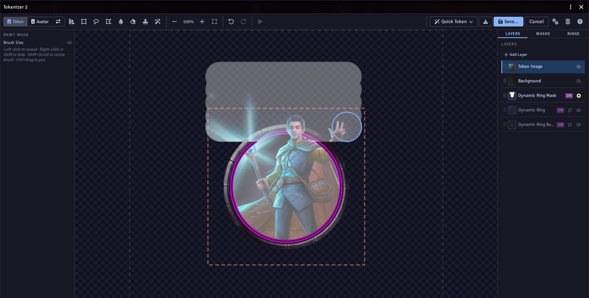Screen dimensions: 589x298
Task: Download the token image
Action: pyautogui.click(x=485, y=22)
